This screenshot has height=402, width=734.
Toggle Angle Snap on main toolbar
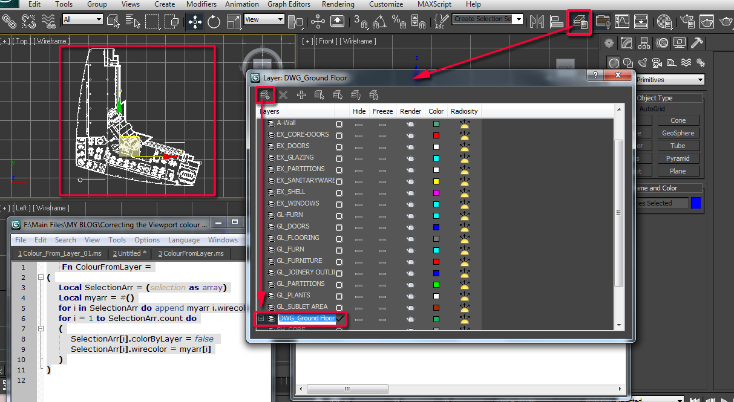coord(379,22)
